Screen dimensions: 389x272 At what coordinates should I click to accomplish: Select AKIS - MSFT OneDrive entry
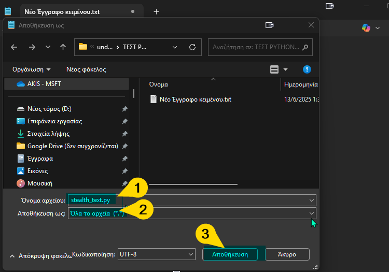click(x=66, y=84)
